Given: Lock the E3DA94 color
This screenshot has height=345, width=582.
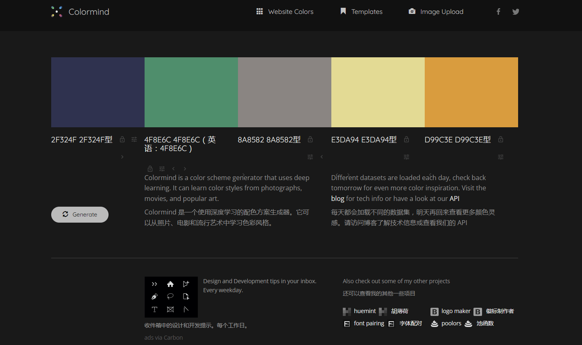Looking at the screenshot, I should [x=406, y=140].
